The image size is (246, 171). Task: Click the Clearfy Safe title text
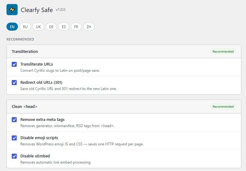(x=36, y=10)
